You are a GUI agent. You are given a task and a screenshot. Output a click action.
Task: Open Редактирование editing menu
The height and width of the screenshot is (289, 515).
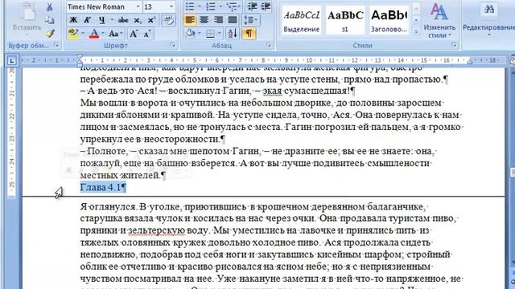(488, 20)
